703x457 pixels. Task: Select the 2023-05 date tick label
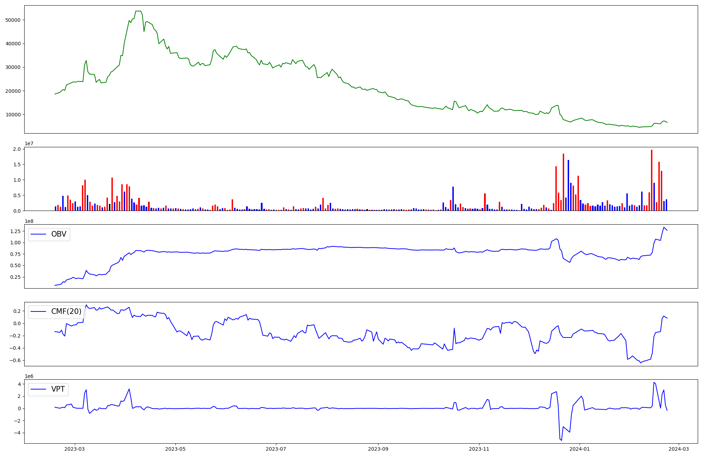coord(175,449)
